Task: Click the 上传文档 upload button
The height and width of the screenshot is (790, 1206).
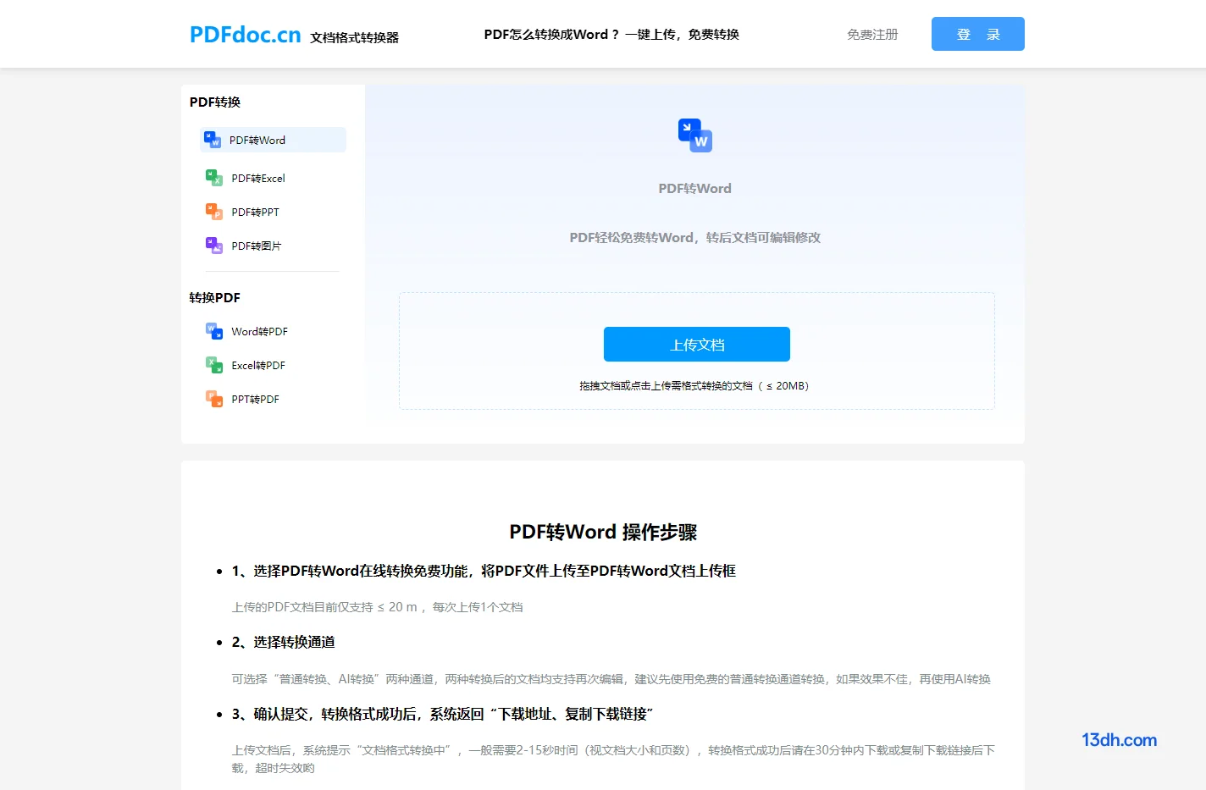Action: pyautogui.click(x=697, y=345)
